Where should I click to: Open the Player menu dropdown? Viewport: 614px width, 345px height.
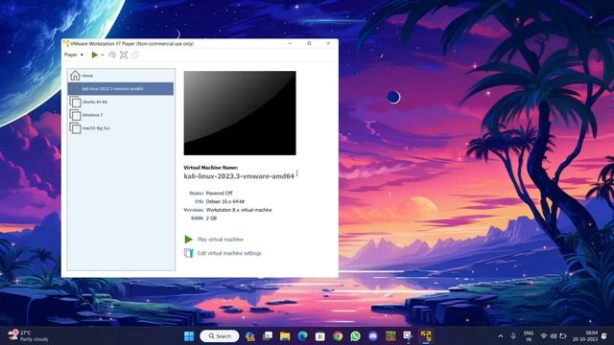[74, 55]
